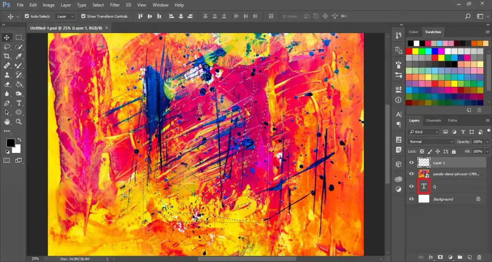
Task: Open the tool preset picker arrow
Action: pyautogui.click(x=18, y=16)
